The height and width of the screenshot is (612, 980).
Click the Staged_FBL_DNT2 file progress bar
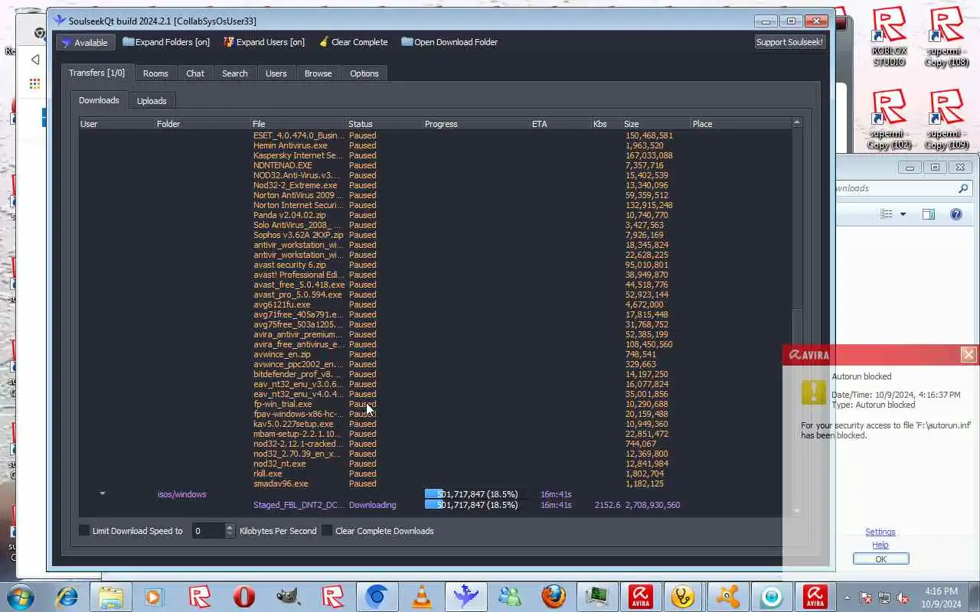coord(476,505)
